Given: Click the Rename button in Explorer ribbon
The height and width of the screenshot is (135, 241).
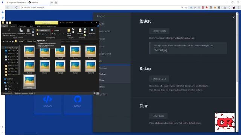Looking at the screenshot, I should pyautogui.click(x=58, y=34).
